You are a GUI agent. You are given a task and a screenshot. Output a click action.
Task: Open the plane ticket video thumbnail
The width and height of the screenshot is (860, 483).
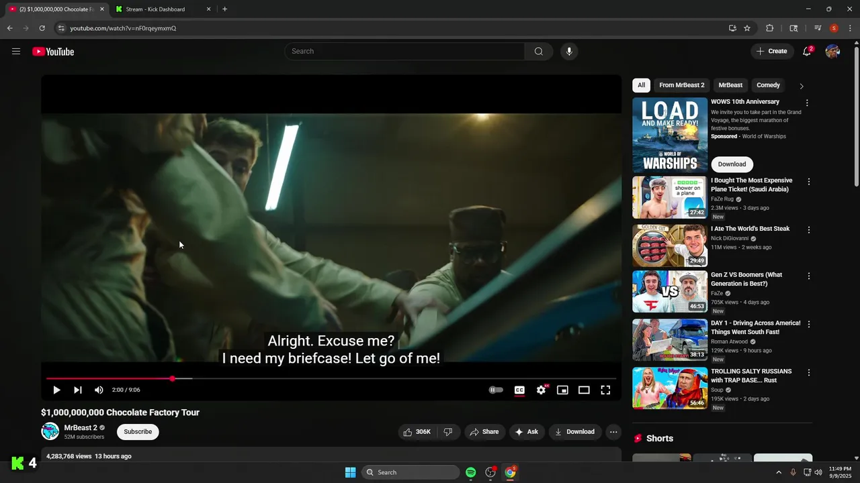pos(670,197)
